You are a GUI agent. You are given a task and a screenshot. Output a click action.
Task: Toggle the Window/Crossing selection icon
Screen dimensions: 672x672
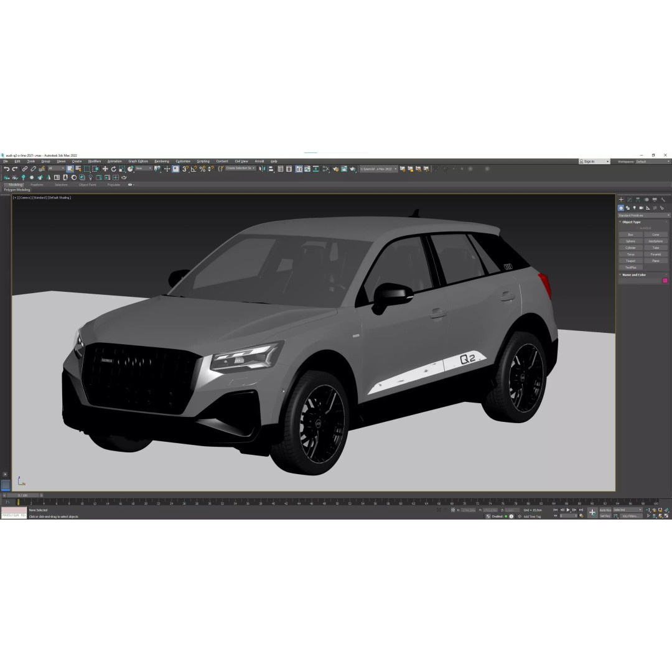[x=96, y=169]
